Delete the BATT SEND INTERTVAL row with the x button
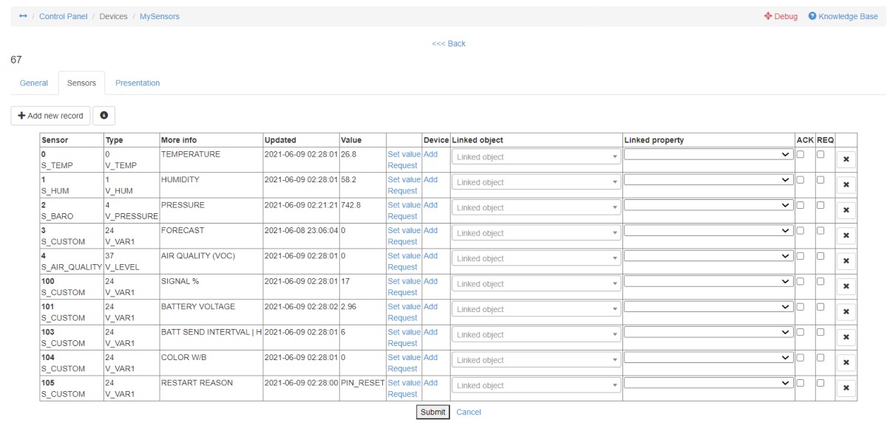The width and height of the screenshot is (887, 425). click(846, 337)
